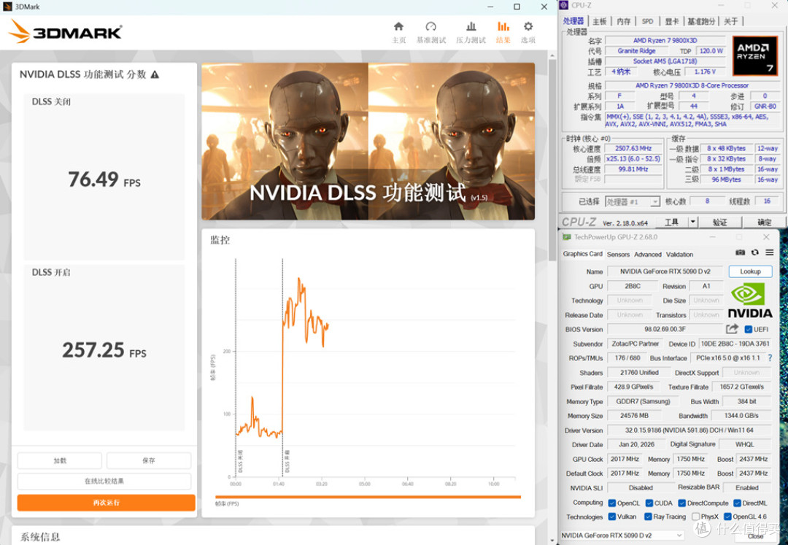
Task: Toggle the DirectML checkbox
Action: point(737,503)
